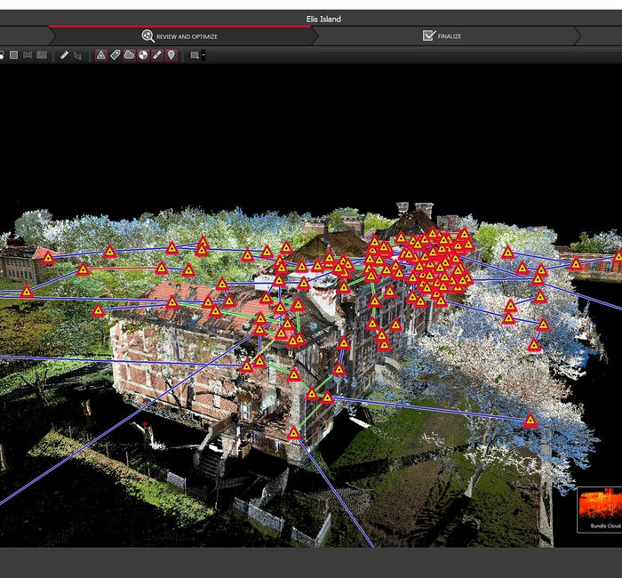Select the scan marker over the white tree
Image resolution: width=622 pixels, height=578 pixels.
click(530, 421)
